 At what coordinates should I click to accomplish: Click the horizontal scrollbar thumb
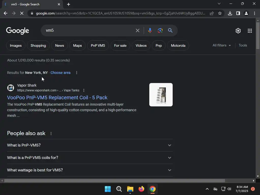(115, 181)
